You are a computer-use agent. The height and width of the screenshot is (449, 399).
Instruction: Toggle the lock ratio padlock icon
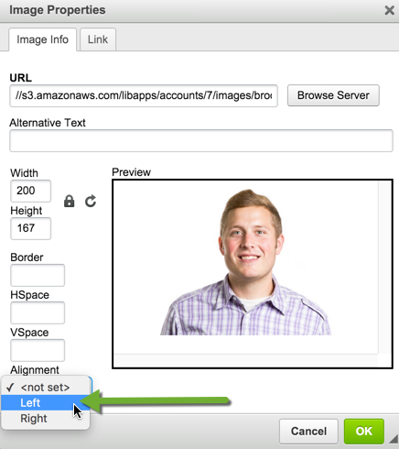[x=70, y=202]
